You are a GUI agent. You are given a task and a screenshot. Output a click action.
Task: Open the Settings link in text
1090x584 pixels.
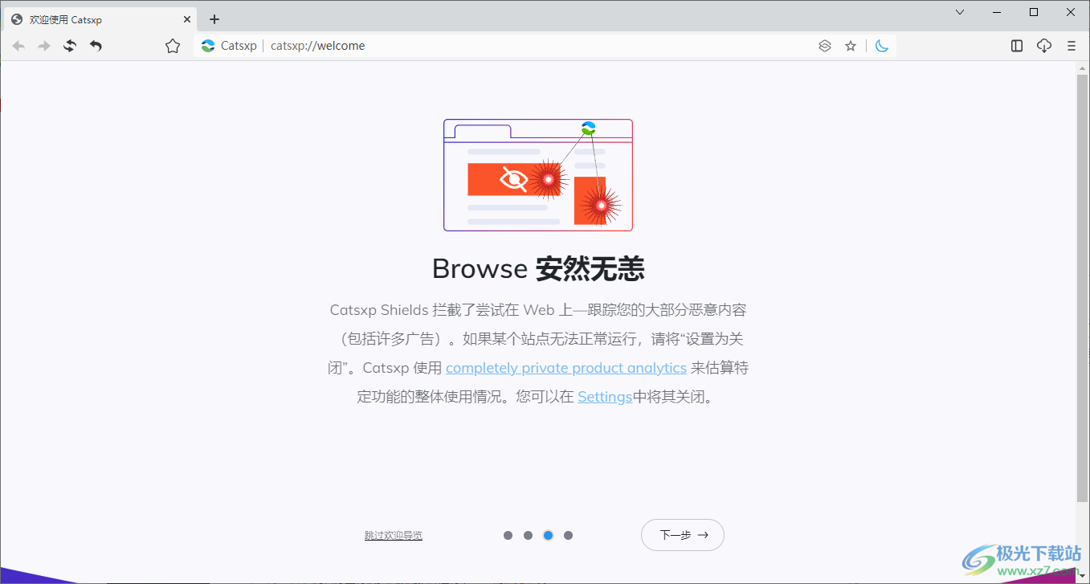[604, 397]
